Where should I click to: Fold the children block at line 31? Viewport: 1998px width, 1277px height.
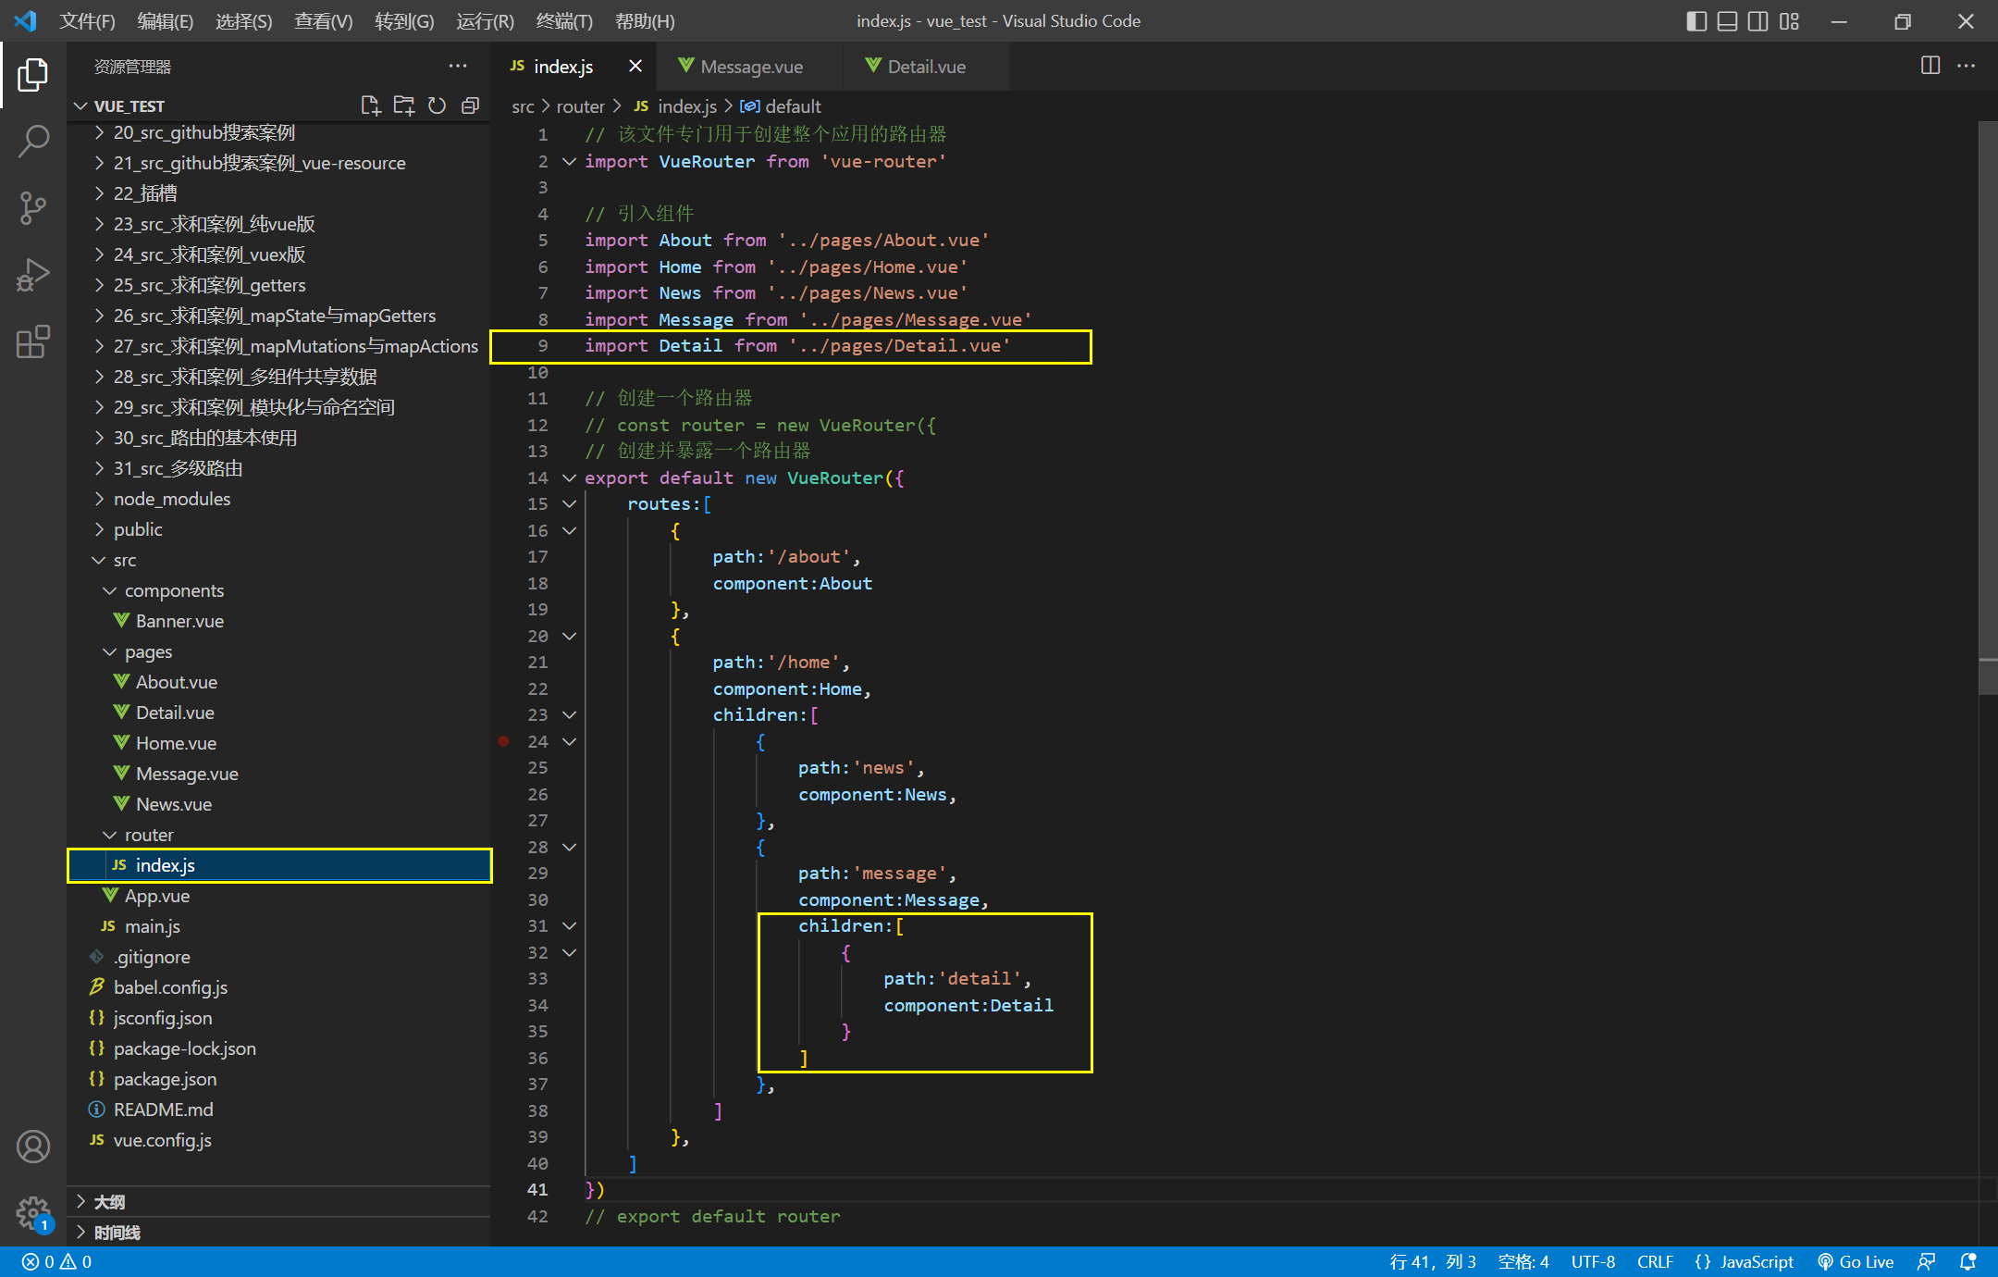(x=570, y=926)
